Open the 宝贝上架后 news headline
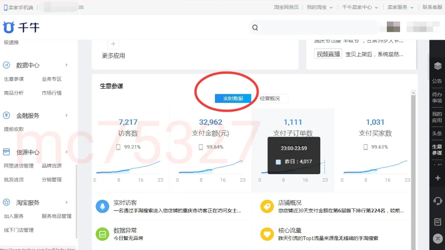The height and width of the screenshot is (250, 445). 375,54
